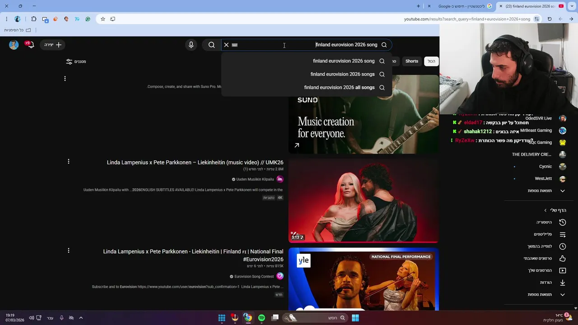Open the Cycnic subscription channel
The width and height of the screenshot is (578, 325).
[x=540, y=167]
